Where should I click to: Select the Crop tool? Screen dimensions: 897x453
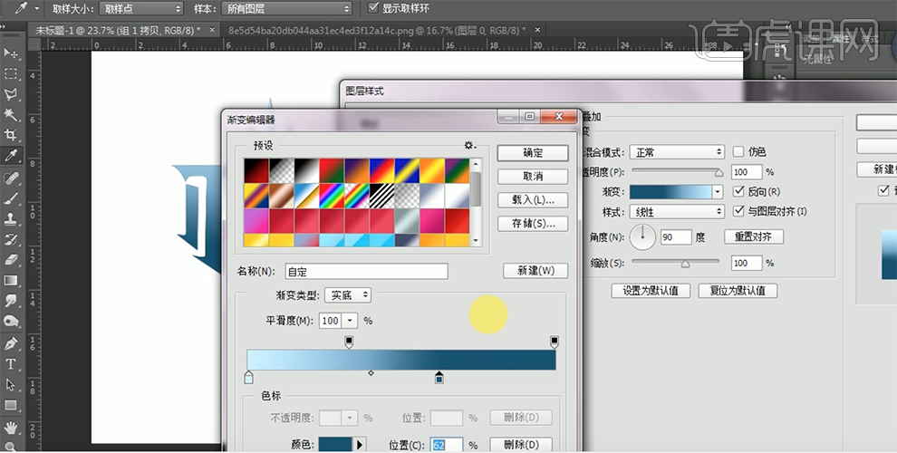(x=11, y=134)
